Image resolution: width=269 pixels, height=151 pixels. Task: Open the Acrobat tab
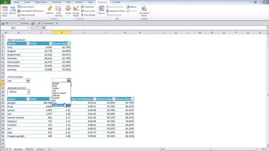coord(116,2)
